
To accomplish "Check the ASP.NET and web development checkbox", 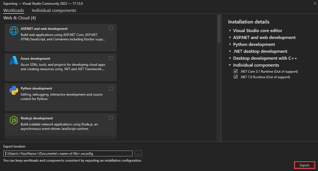I will coord(111,28).
